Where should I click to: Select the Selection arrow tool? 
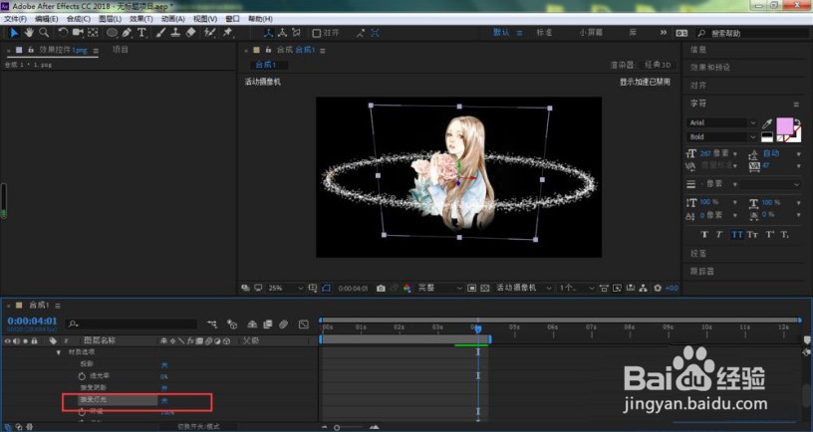pos(14,33)
